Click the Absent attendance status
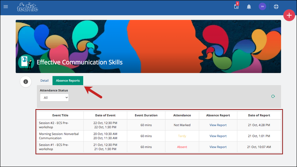 pyautogui.click(x=182, y=147)
